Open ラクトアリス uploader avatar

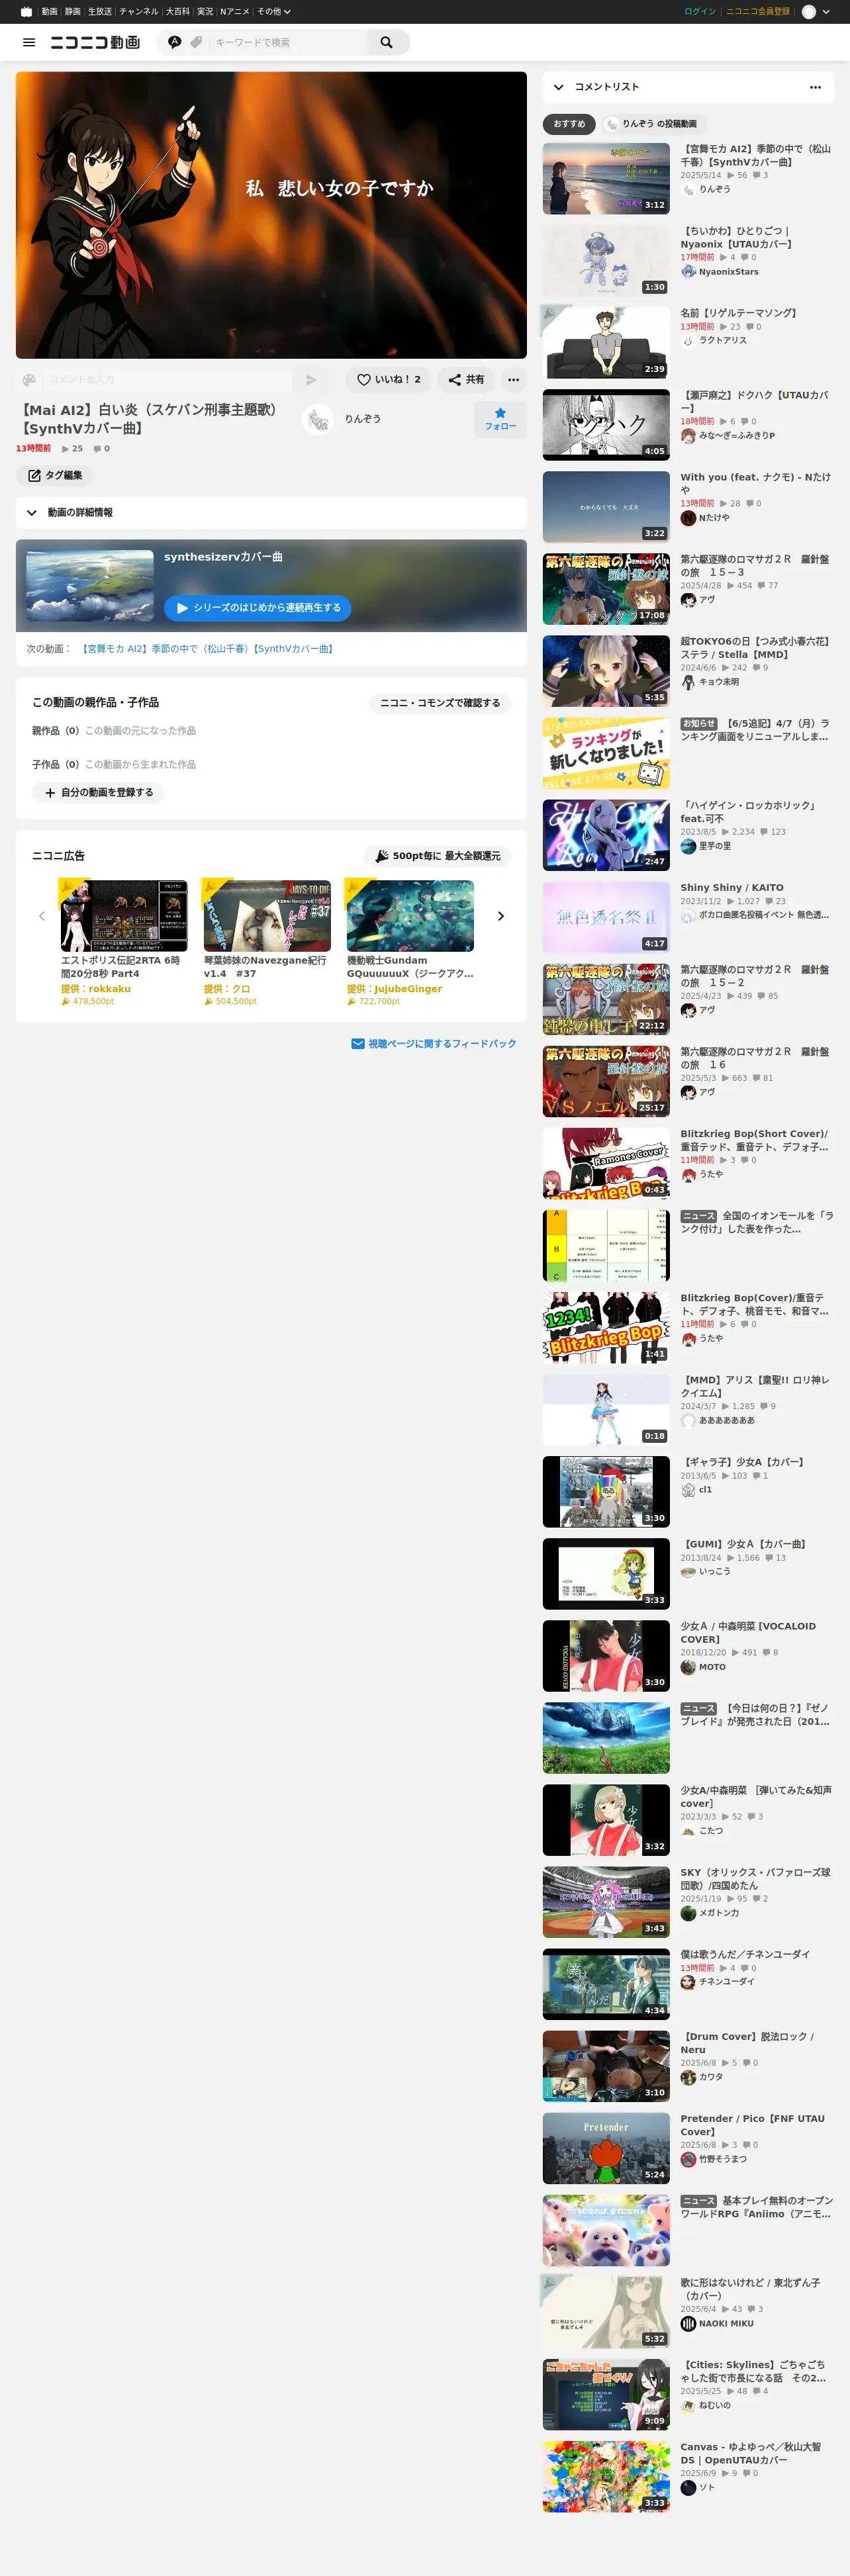pyautogui.click(x=688, y=341)
